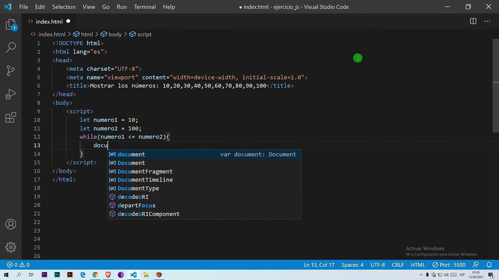
Task: Open the Extensions view icon
Action: (x=11, y=117)
